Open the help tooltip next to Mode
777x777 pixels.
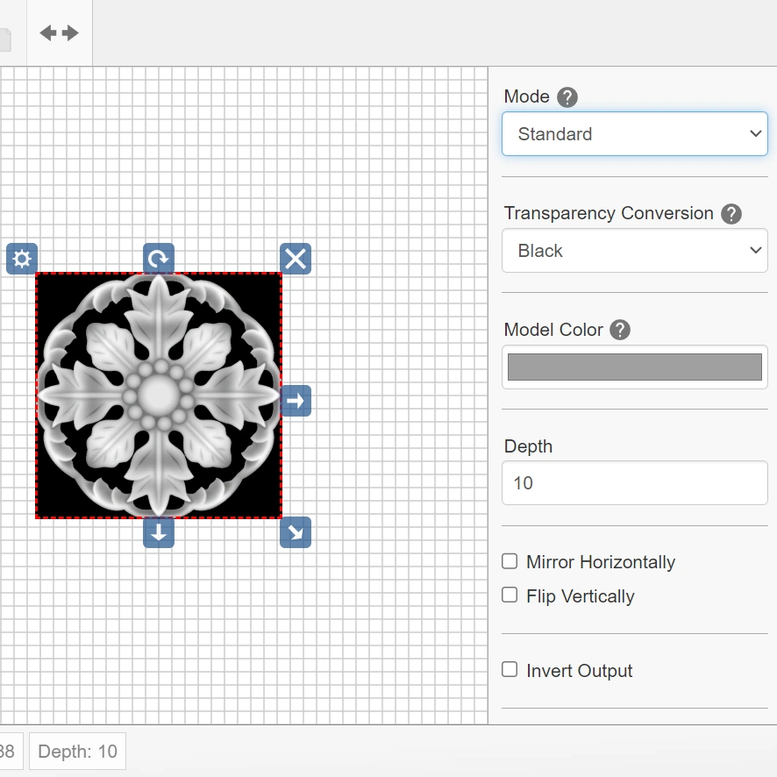(567, 97)
